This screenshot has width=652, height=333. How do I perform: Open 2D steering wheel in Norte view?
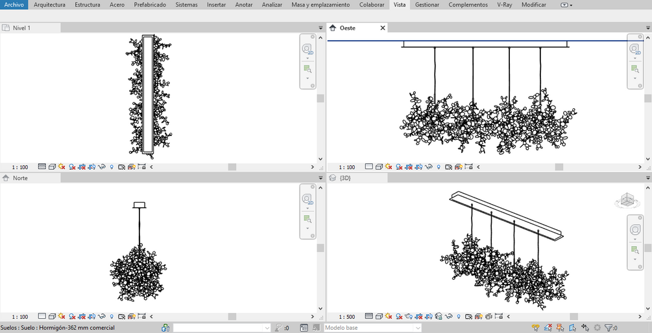click(308, 199)
